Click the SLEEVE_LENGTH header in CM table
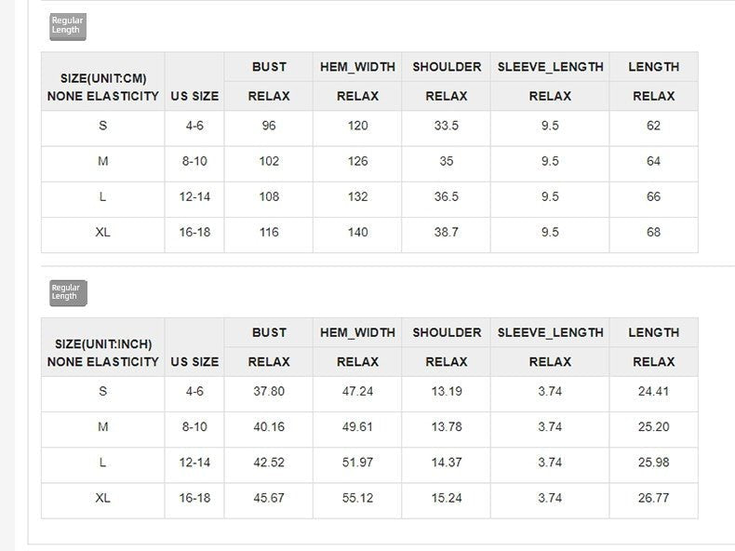This screenshot has width=735, height=551. [x=550, y=67]
